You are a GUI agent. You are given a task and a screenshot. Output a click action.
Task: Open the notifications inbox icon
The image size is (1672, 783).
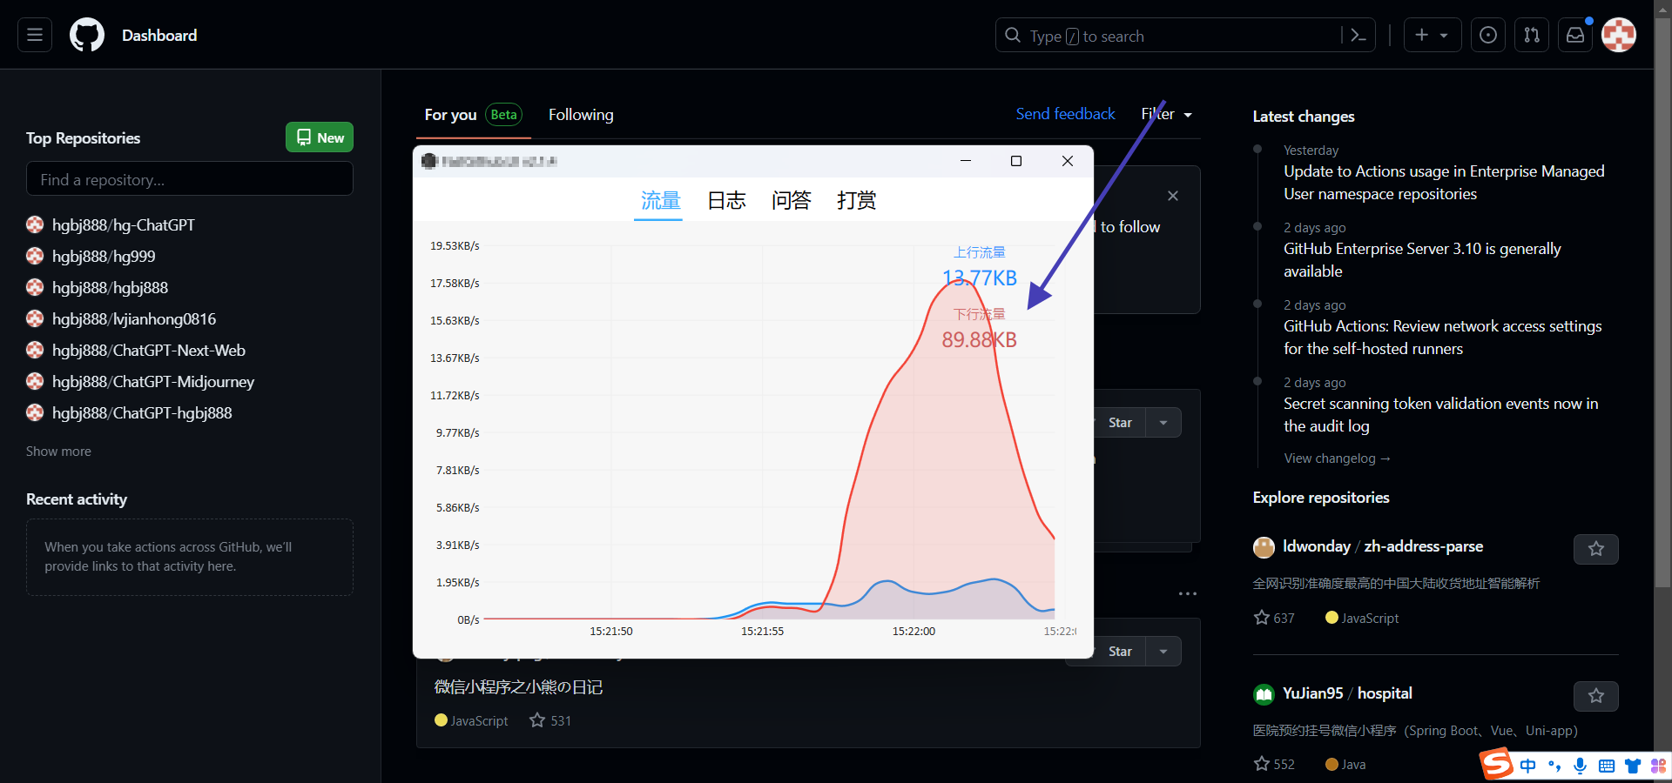(x=1575, y=35)
